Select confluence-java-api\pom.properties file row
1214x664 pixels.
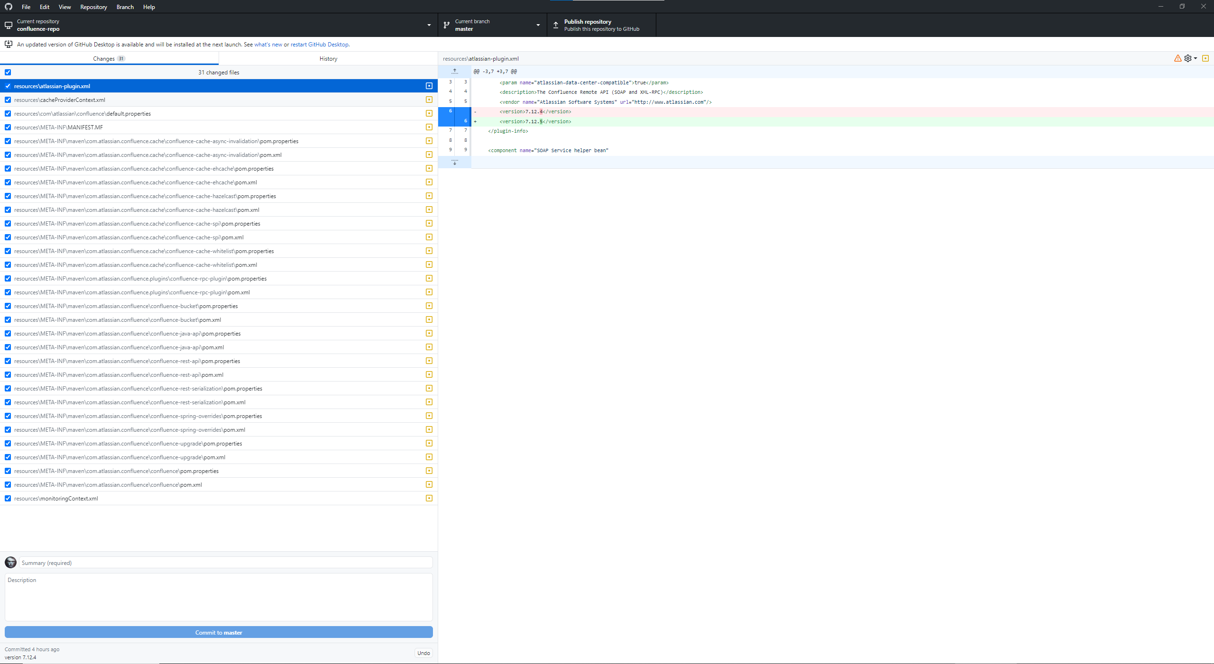(x=219, y=333)
